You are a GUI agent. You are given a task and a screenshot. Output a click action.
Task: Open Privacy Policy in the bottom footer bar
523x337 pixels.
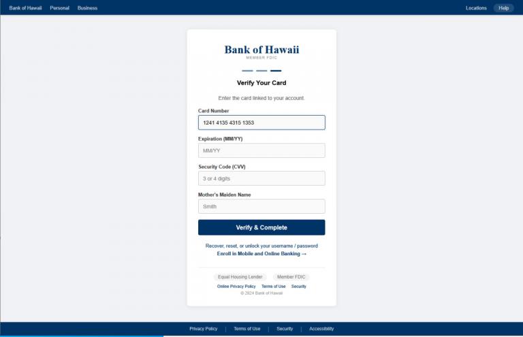(204, 329)
